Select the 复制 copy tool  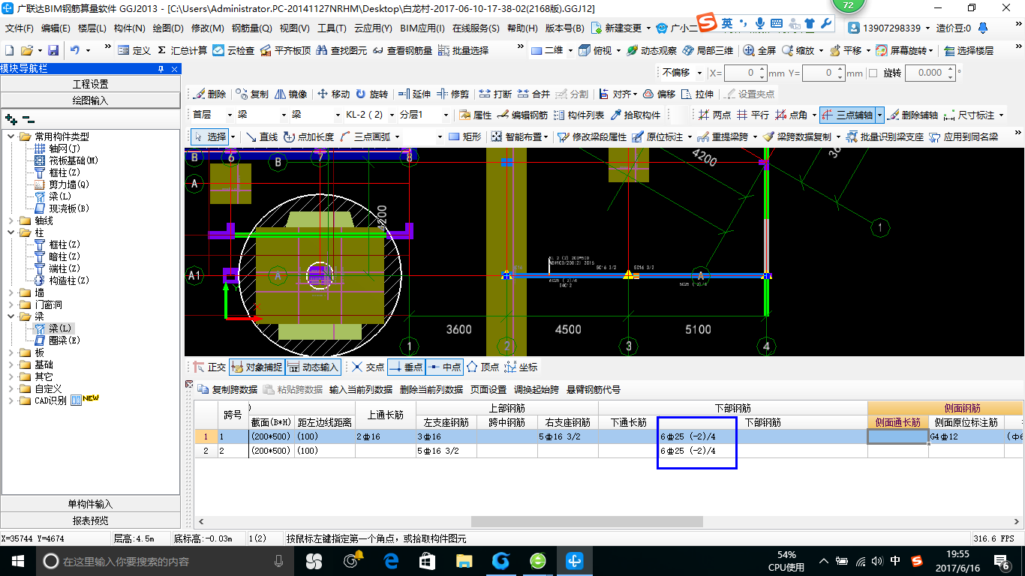251,94
